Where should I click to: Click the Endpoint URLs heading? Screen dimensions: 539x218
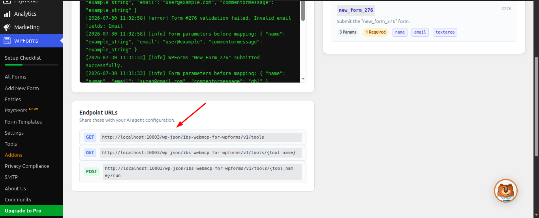tap(98, 113)
